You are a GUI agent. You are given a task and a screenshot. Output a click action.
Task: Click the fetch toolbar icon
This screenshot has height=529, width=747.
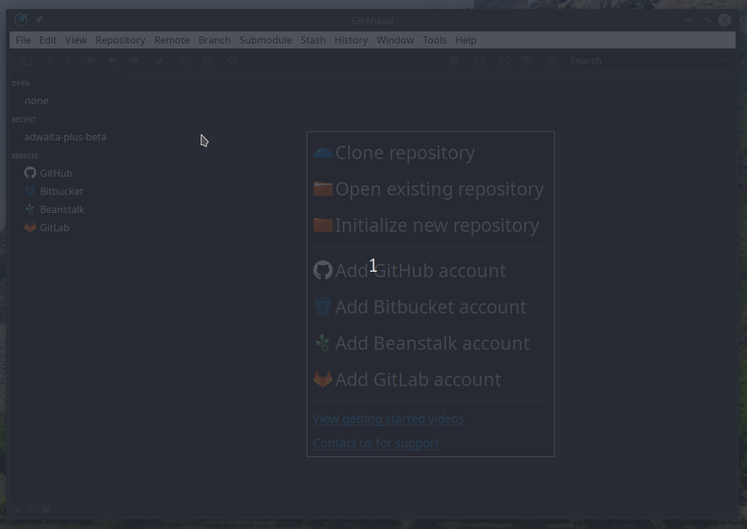pos(91,61)
